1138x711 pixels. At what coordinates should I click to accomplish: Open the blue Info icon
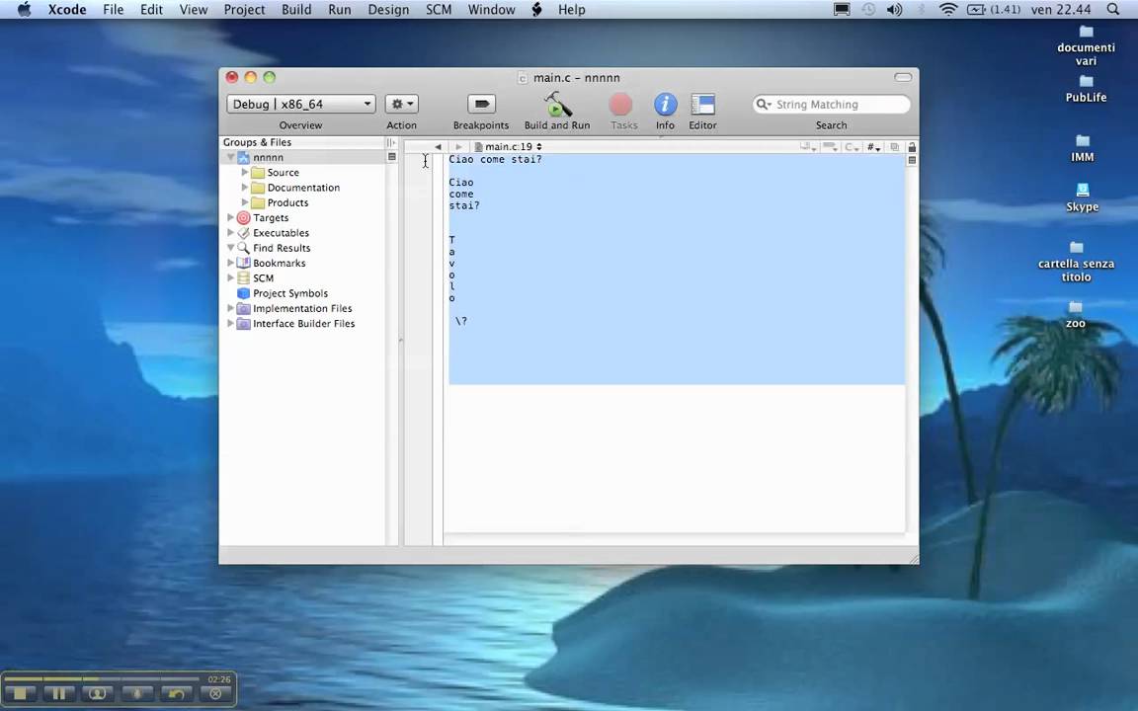(665, 105)
